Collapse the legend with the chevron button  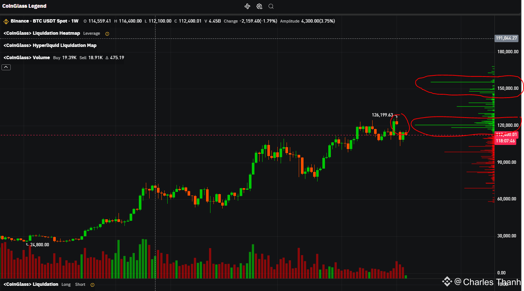tap(6, 67)
